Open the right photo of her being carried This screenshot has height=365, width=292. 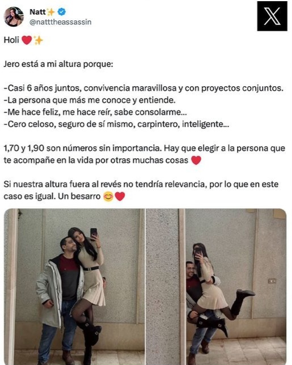point(216,287)
